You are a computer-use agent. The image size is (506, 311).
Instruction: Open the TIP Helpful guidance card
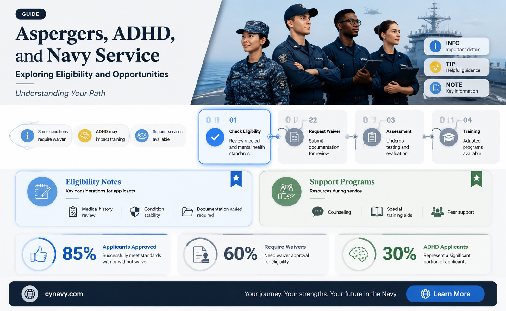[x=457, y=67]
